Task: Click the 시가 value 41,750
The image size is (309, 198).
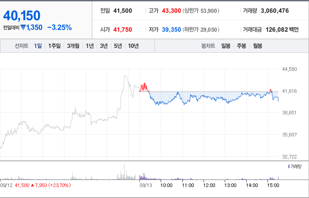Action: [123, 29]
